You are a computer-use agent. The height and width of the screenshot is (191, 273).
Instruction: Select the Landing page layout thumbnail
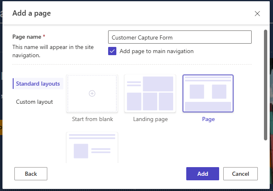pyautogui.click(x=150, y=93)
